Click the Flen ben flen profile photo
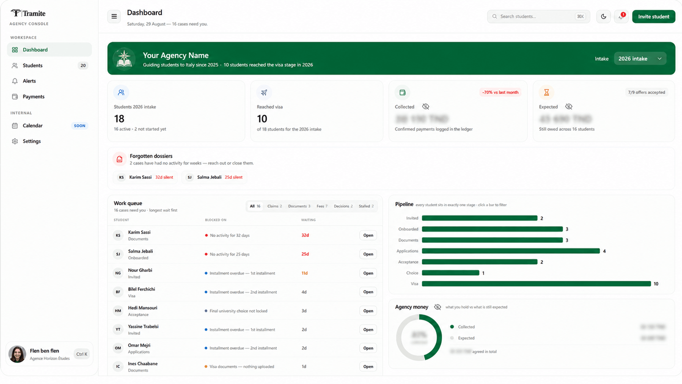This screenshot has height=384, width=682. pyautogui.click(x=17, y=354)
